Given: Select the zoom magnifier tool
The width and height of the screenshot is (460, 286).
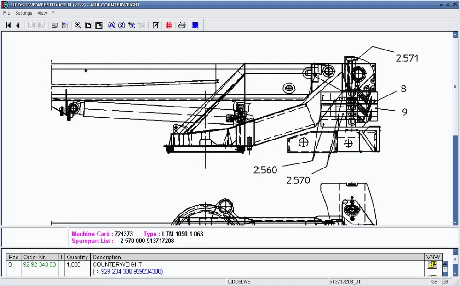Looking at the screenshot, I should (78, 25).
